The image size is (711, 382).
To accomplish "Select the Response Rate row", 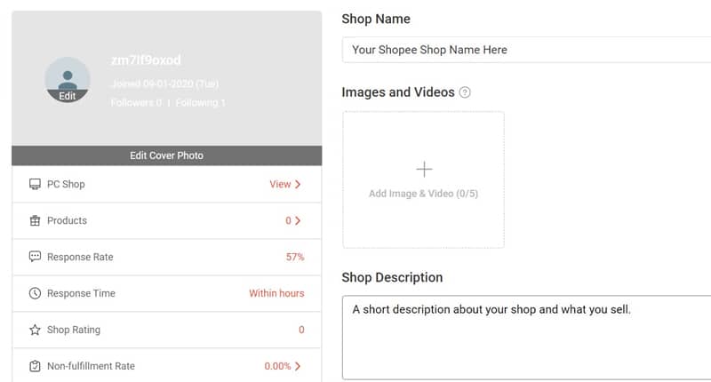I will (x=166, y=258).
